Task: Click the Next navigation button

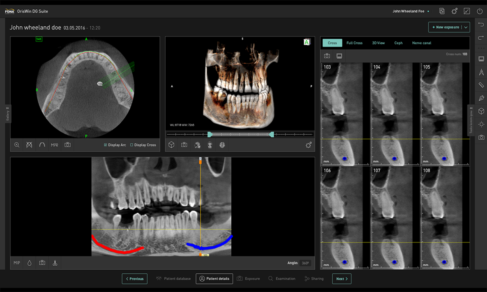Action: [x=341, y=279]
